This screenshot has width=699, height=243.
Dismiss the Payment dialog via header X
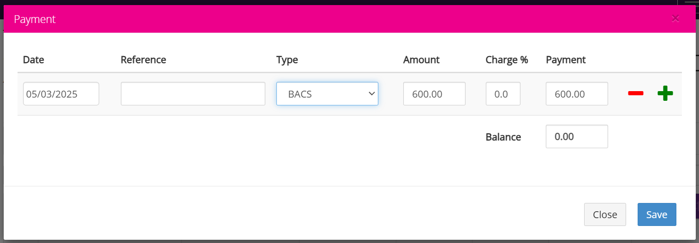pos(675,18)
